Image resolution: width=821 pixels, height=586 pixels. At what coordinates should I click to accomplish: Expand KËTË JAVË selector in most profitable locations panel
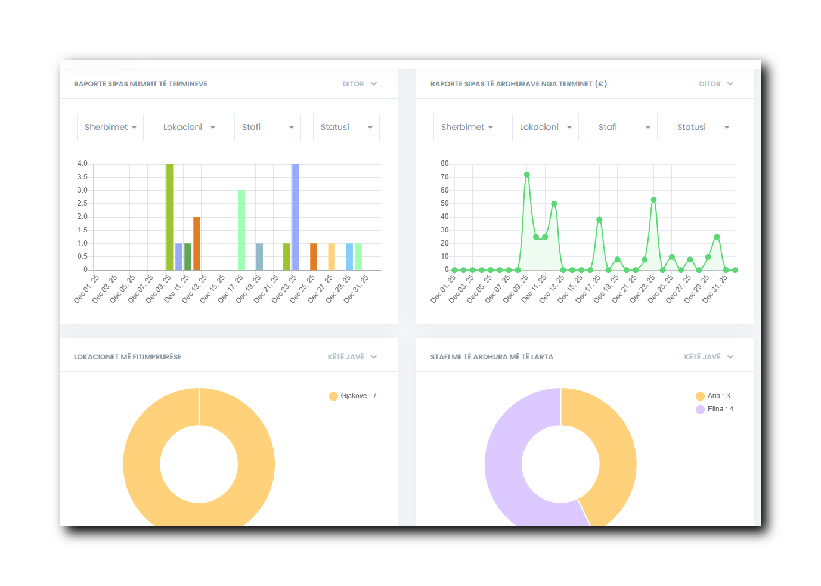[x=352, y=357]
